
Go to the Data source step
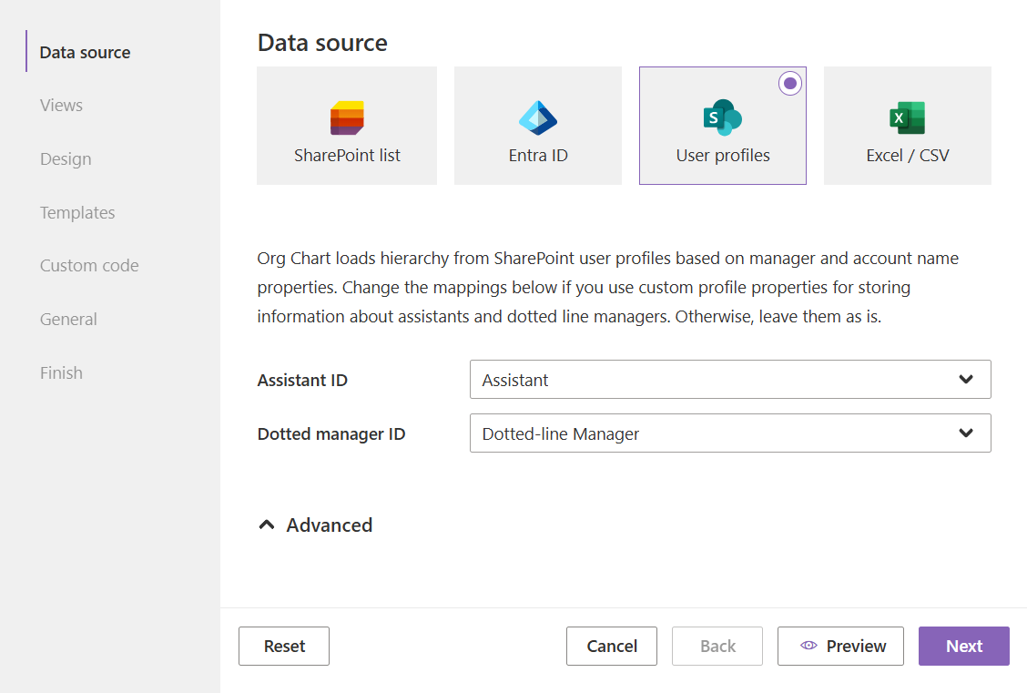pyautogui.click(x=86, y=53)
